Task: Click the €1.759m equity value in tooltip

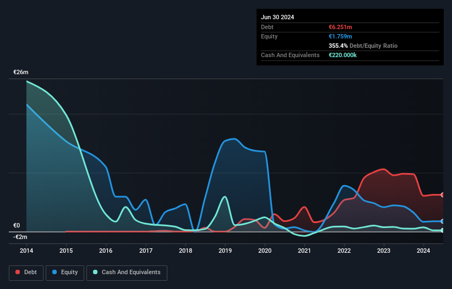Action: click(340, 36)
